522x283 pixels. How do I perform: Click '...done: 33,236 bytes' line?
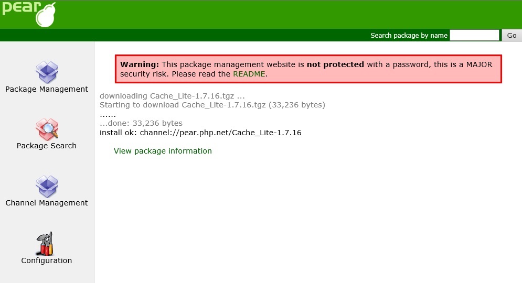point(141,123)
